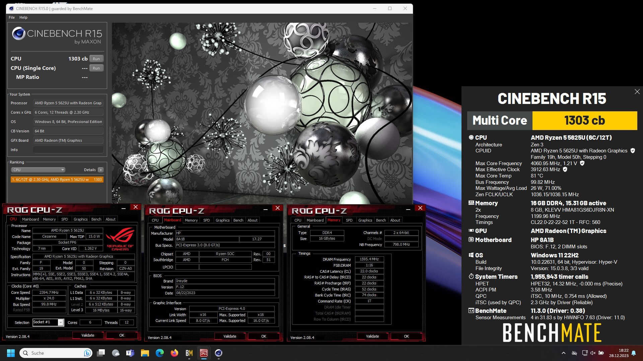Click the System Timers clock icon

[x=471, y=276]
